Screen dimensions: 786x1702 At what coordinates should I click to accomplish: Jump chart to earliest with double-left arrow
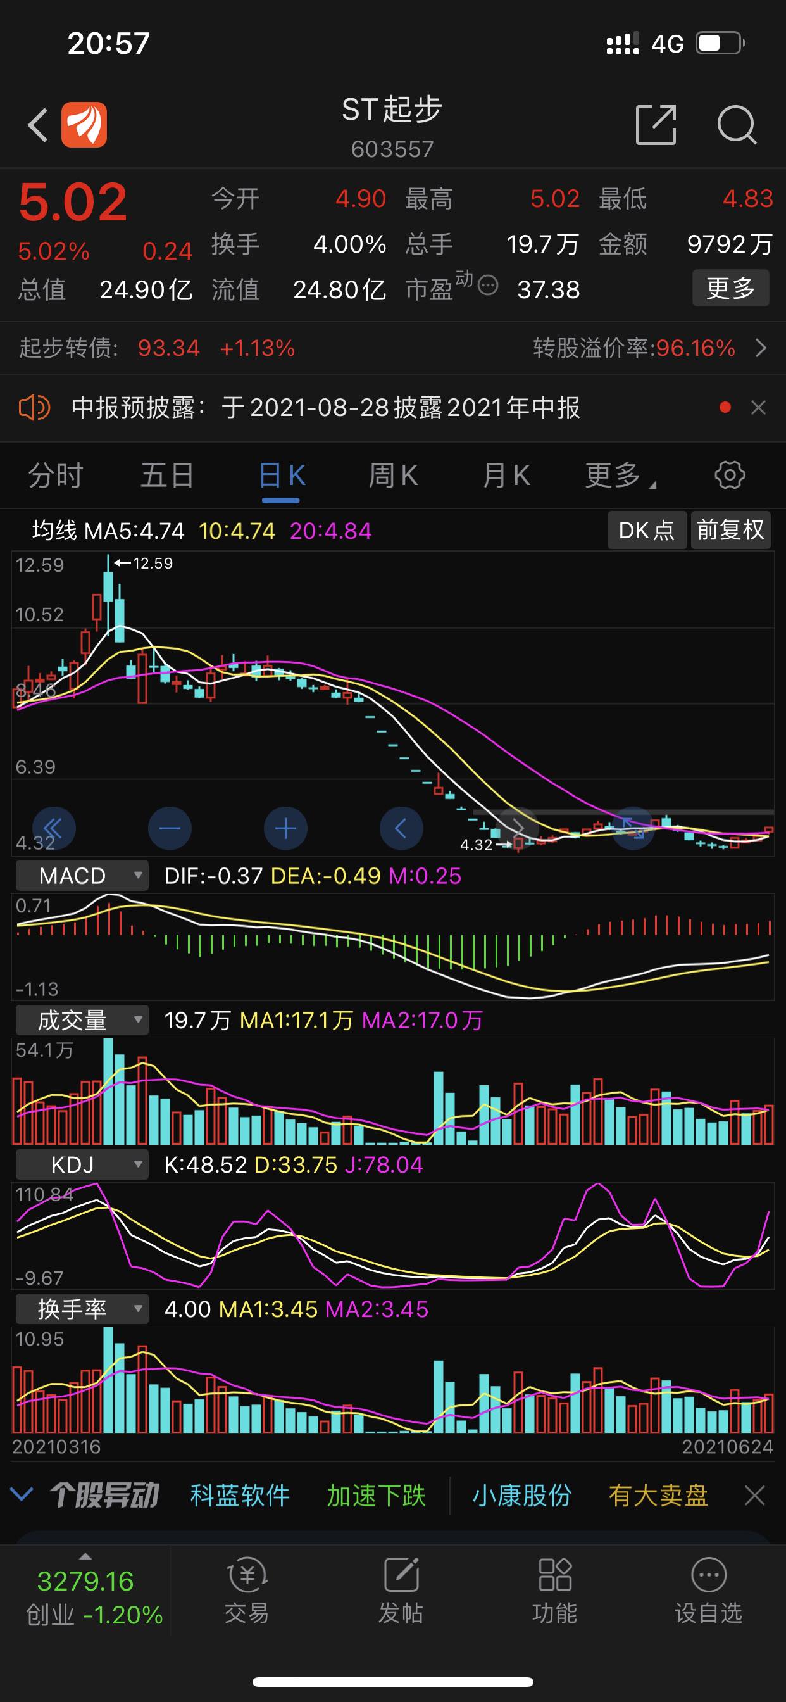click(54, 829)
